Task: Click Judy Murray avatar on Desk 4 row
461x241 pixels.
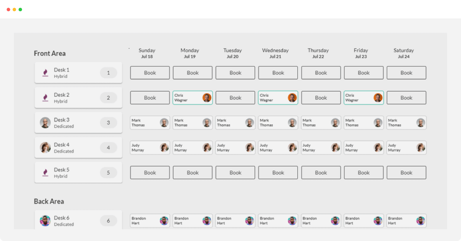Action: [45, 148]
